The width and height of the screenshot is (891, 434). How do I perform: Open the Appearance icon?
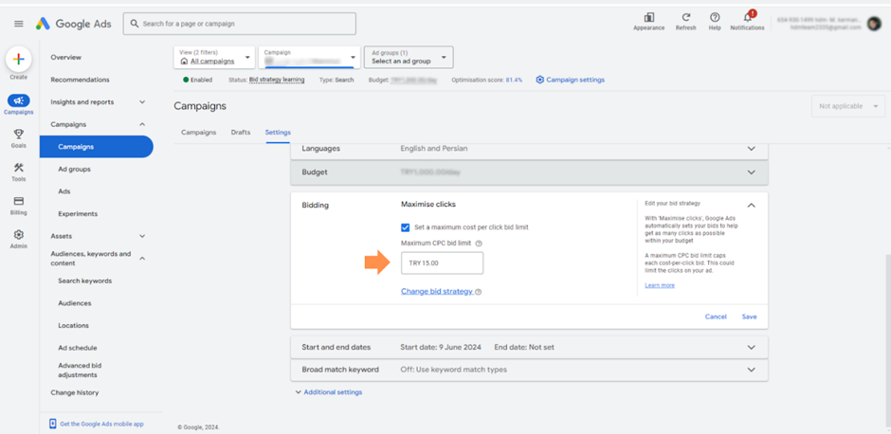[649, 18]
